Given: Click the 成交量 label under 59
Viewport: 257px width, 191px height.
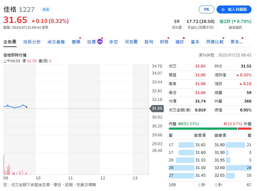Looking at the screenshot, I should tap(177, 27).
